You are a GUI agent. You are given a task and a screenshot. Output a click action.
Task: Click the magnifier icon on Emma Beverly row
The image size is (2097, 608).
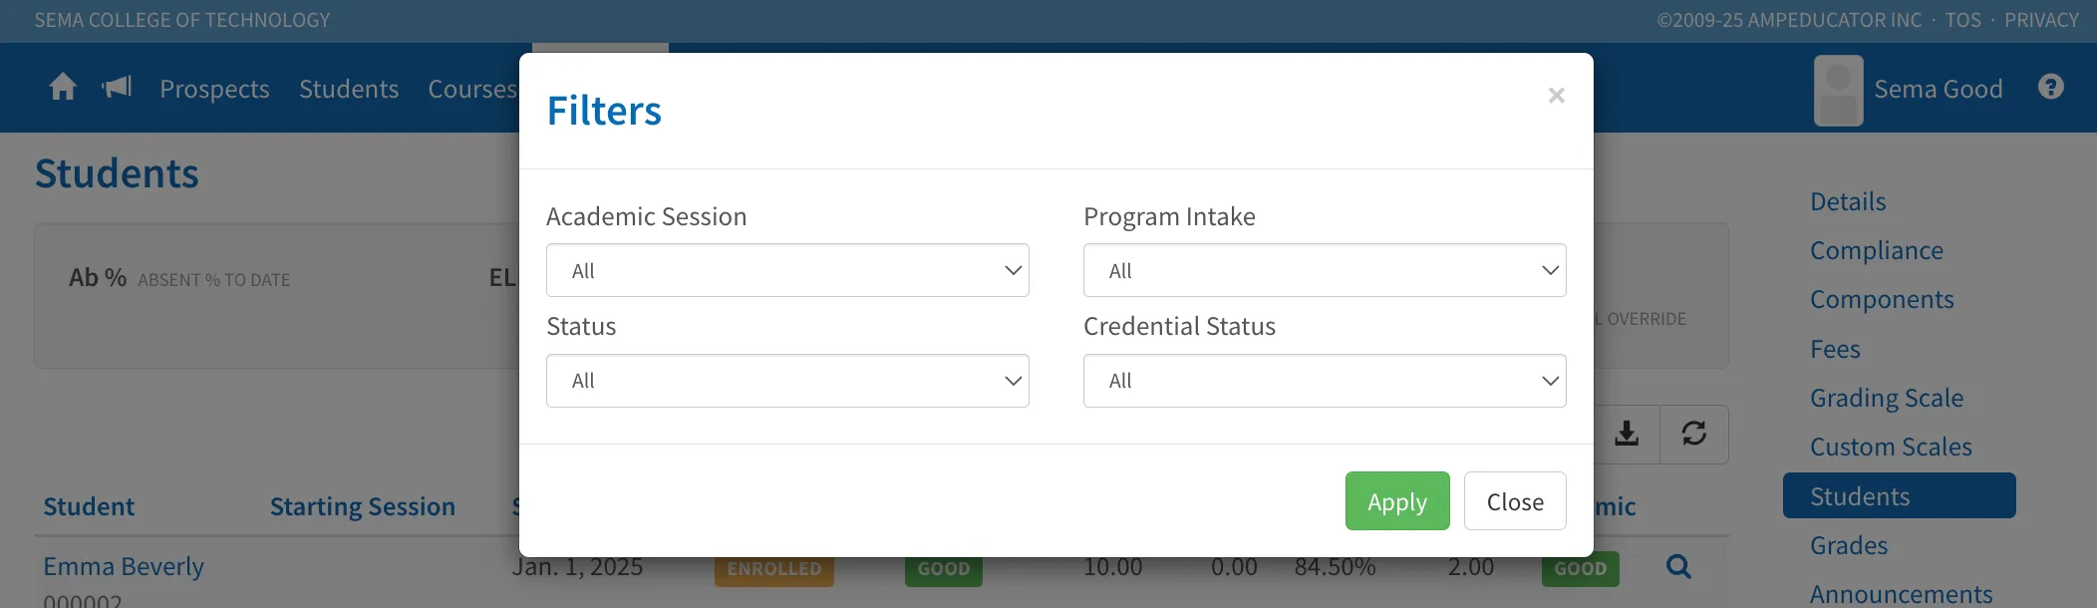tap(1678, 567)
